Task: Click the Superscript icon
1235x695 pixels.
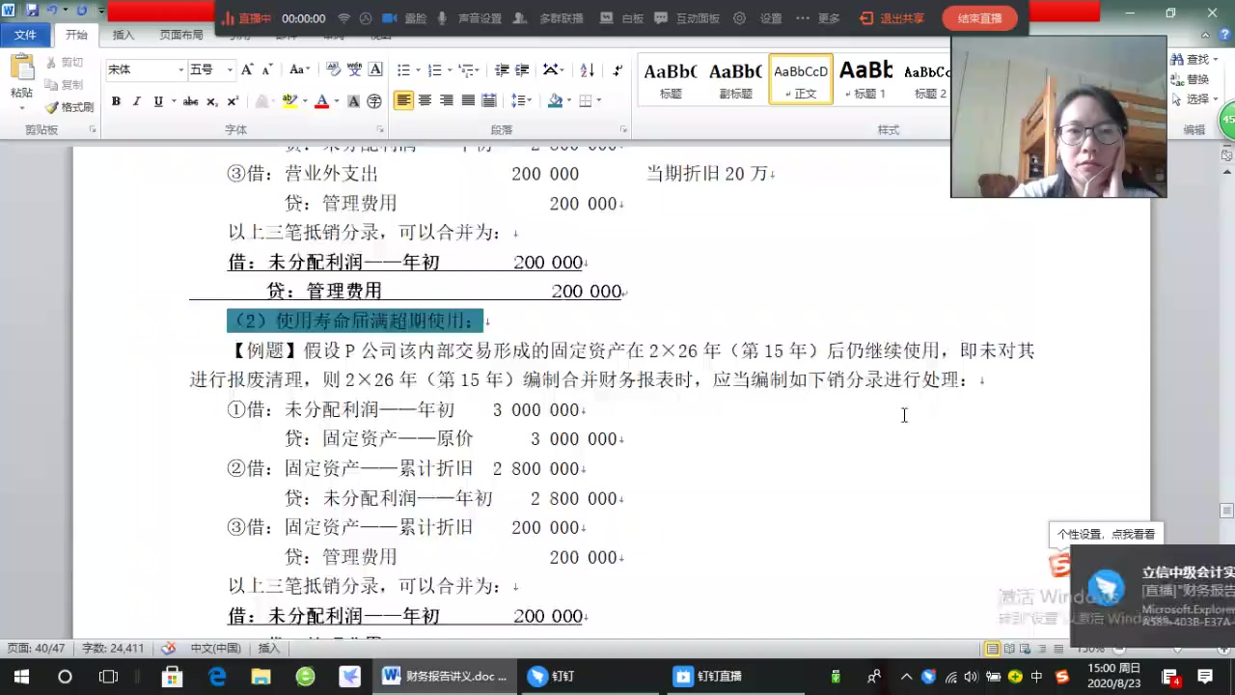Action: pyautogui.click(x=233, y=101)
